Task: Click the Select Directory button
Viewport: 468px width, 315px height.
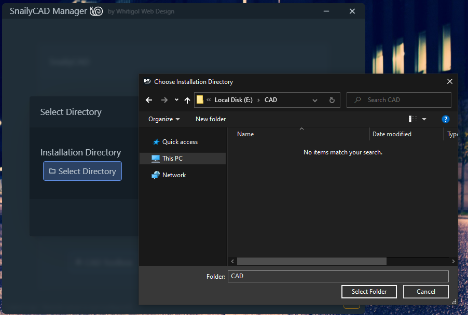Action: point(82,171)
